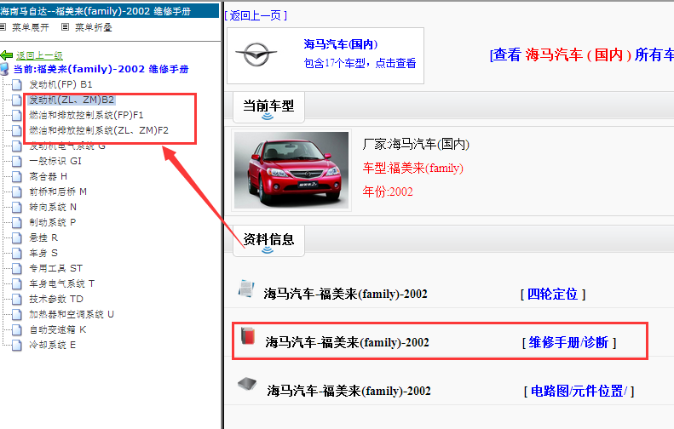
Task: Open 一般标识 GI chapter
Action: tap(55, 161)
